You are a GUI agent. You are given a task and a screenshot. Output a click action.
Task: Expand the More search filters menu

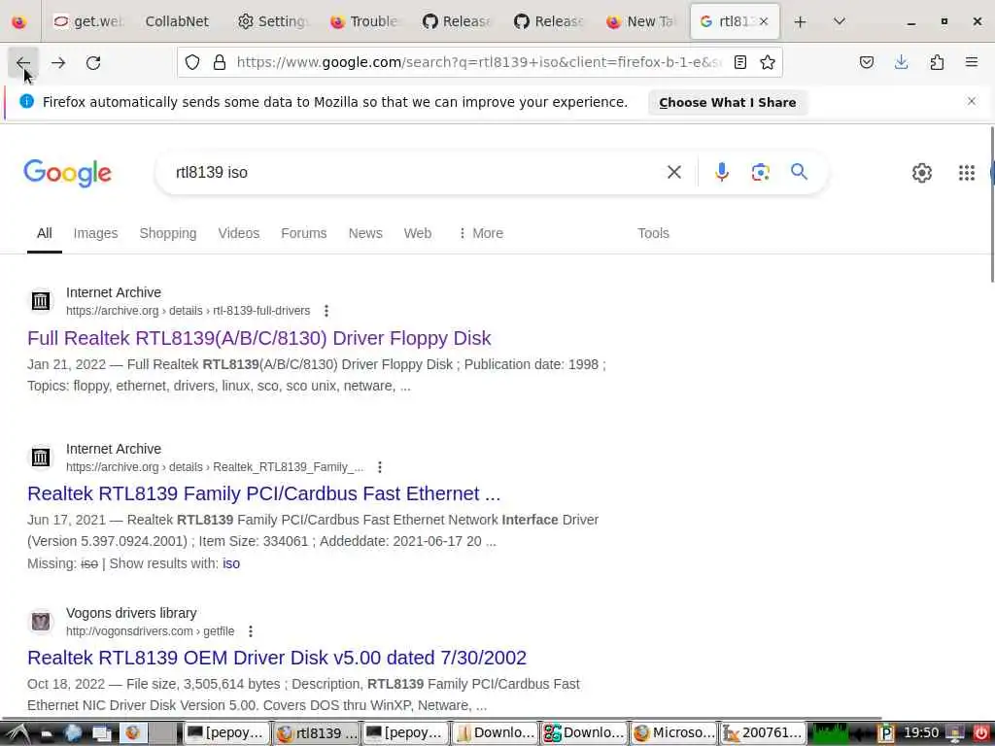click(480, 233)
